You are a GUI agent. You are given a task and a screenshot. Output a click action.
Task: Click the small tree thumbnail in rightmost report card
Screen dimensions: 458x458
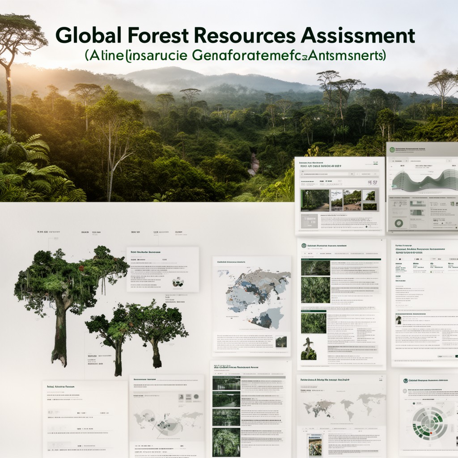click(x=399, y=320)
